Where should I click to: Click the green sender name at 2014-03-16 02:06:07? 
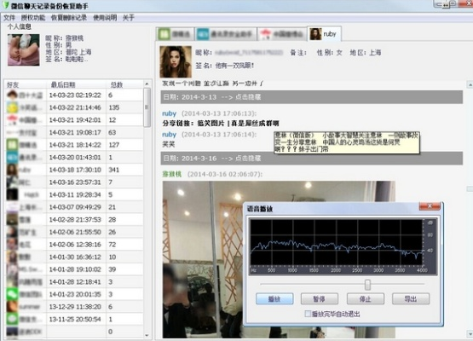coord(172,174)
